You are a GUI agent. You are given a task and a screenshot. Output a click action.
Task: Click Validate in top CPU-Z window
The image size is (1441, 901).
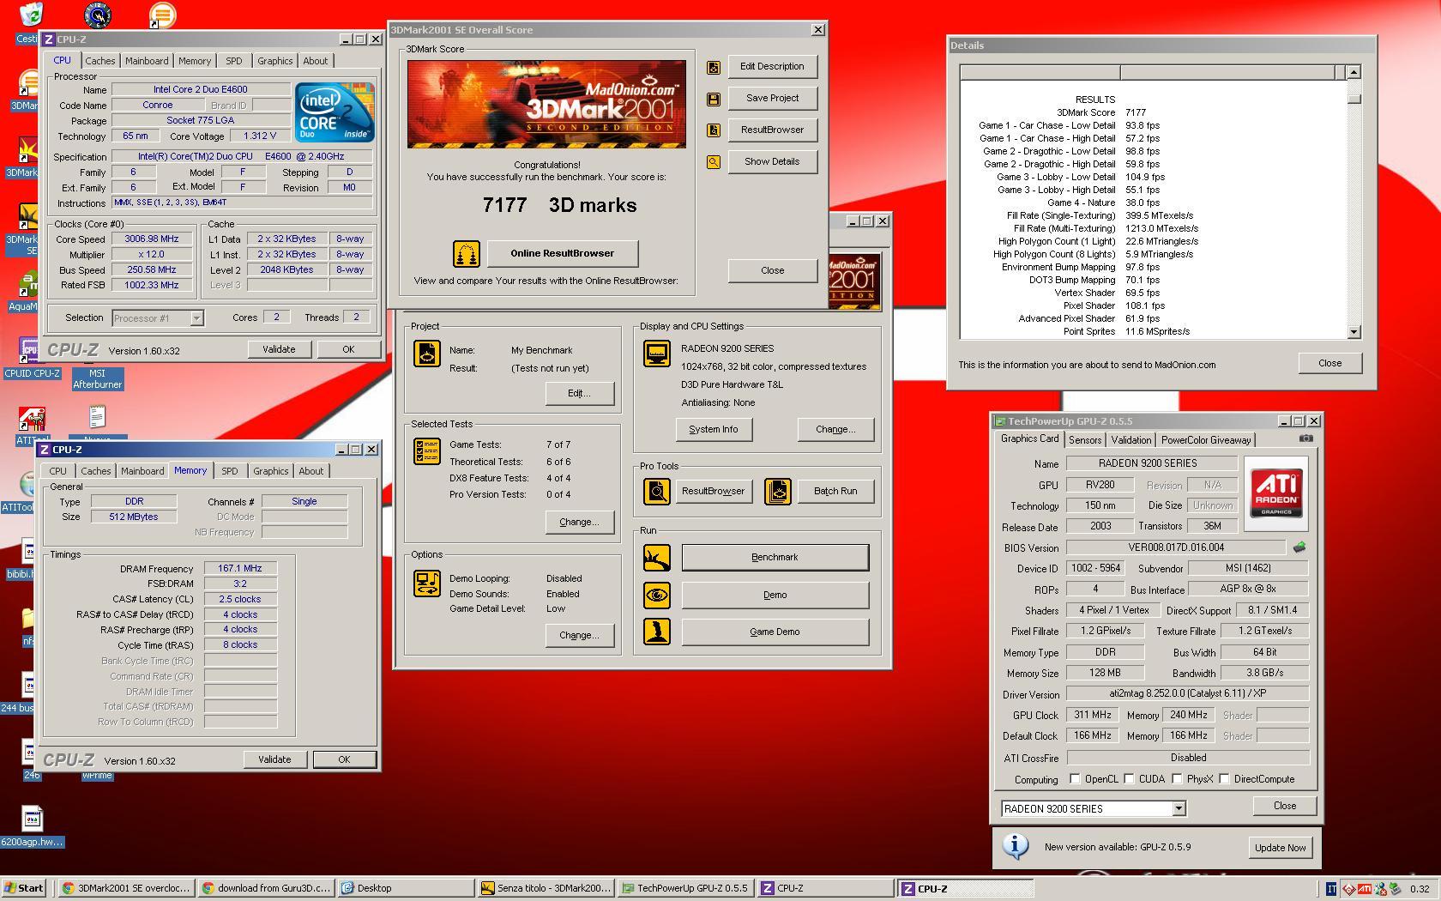pyautogui.click(x=279, y=349)
